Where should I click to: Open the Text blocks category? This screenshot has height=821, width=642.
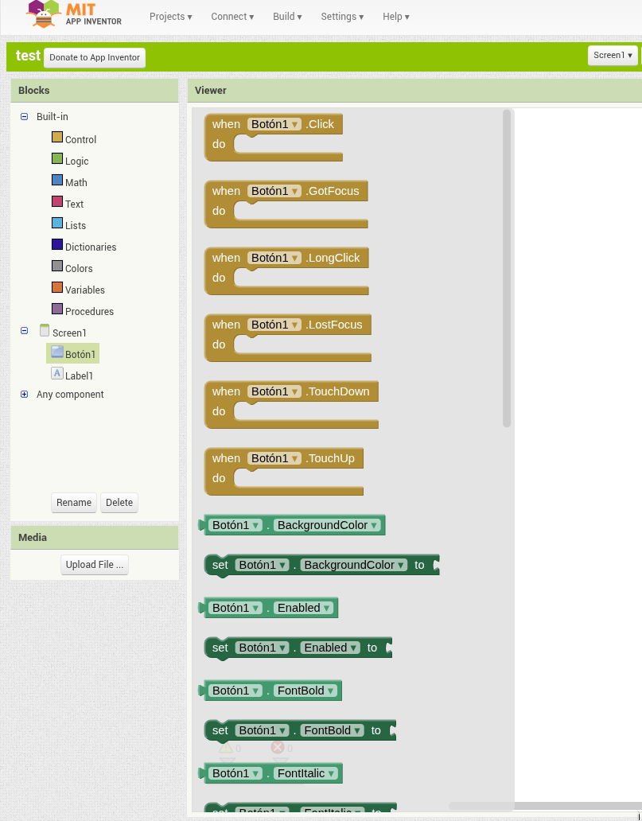pos(74,204)
